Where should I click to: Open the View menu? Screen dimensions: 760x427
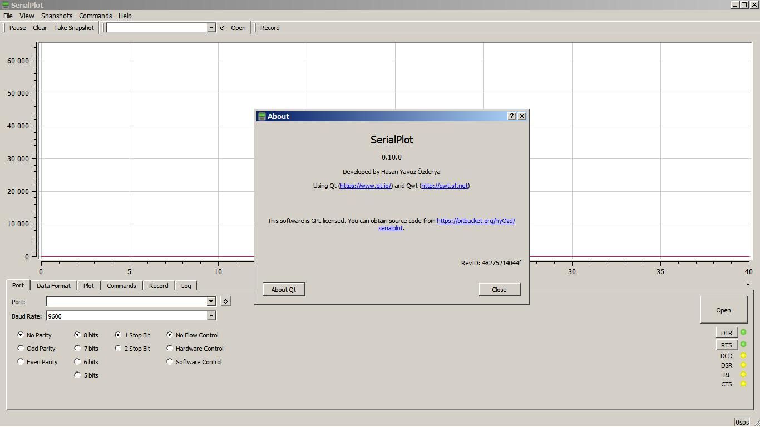(x=27, y=16)
